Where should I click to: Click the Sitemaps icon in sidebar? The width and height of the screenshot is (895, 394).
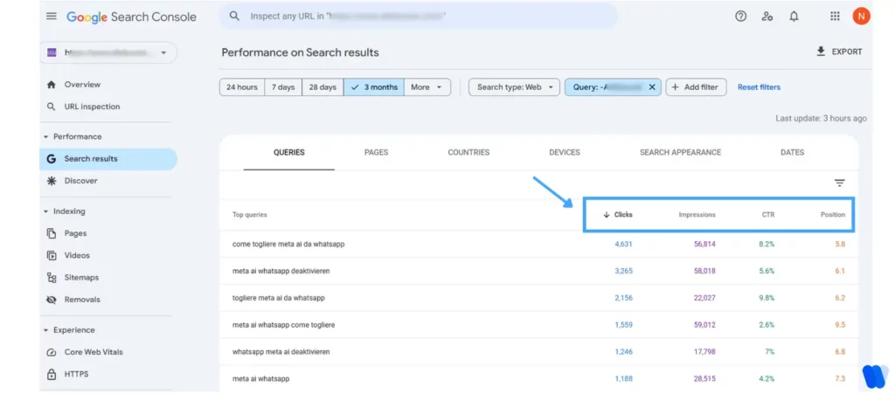tap(52, 278)
